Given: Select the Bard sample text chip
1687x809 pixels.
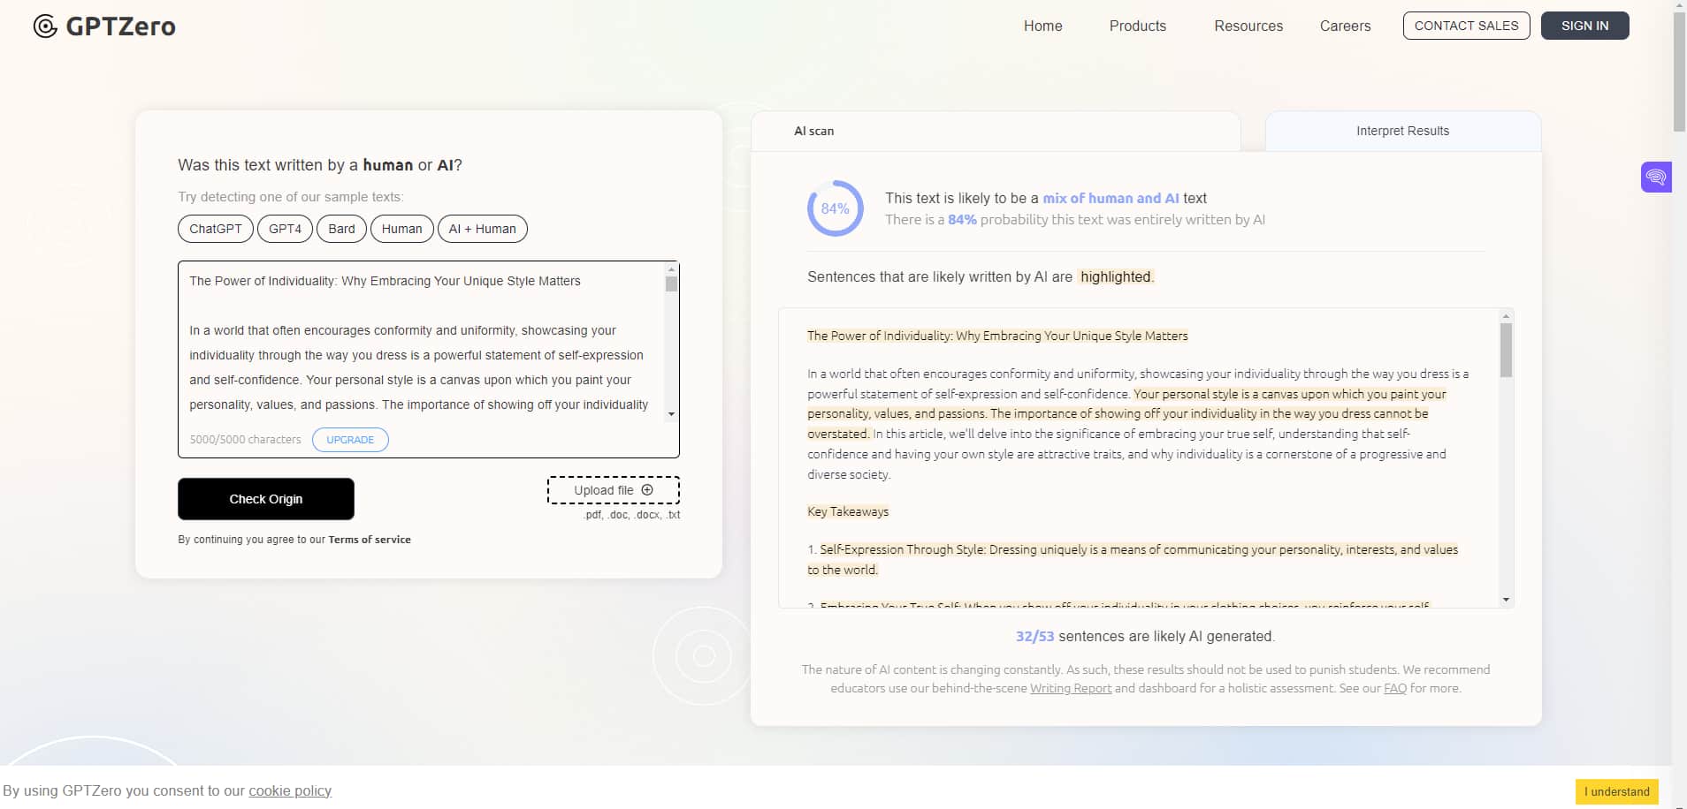Looking at the screenshot, I should [341, 229].
